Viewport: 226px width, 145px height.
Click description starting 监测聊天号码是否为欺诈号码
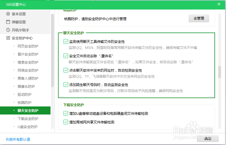[x=126, y=91]
